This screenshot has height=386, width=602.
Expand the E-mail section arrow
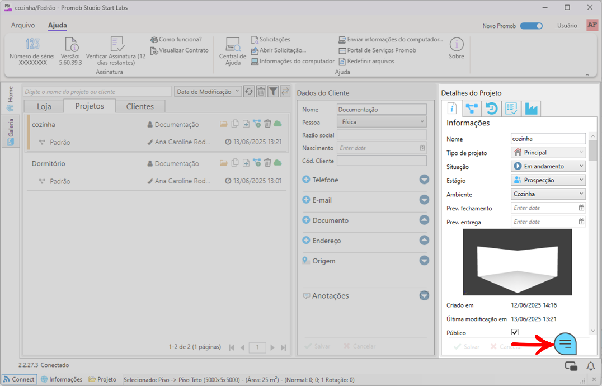pyautogui.click(x=424, y=200)
